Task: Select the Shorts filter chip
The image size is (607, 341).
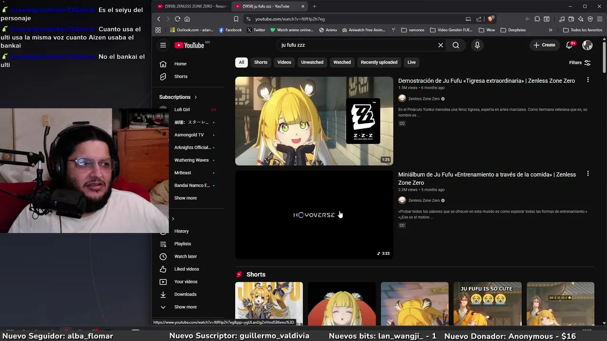Action: [261, 62]
